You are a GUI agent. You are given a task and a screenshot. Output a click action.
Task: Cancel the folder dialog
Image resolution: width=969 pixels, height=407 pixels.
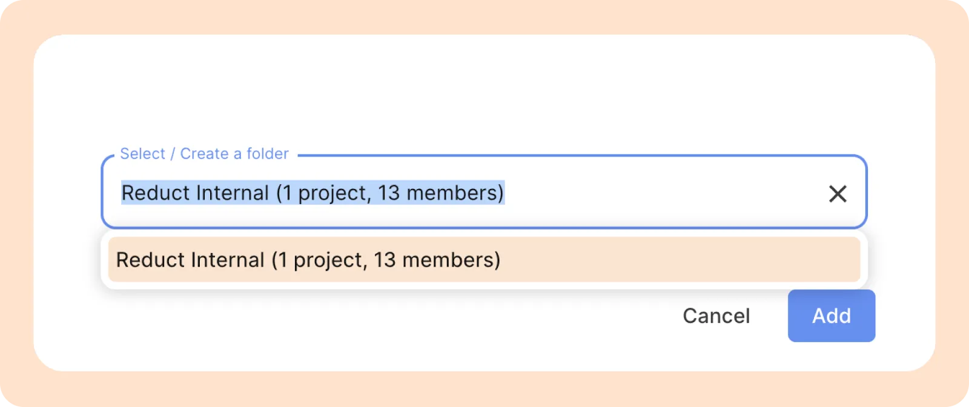pos(716,316)
